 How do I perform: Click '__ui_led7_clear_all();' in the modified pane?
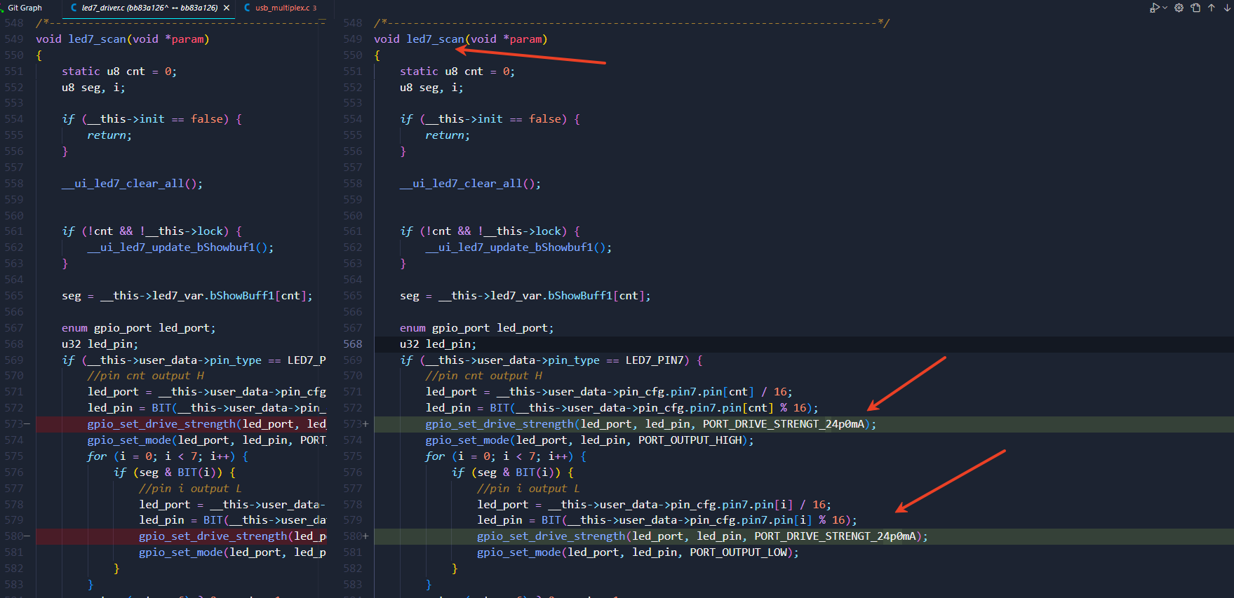(x=471, y=184)
